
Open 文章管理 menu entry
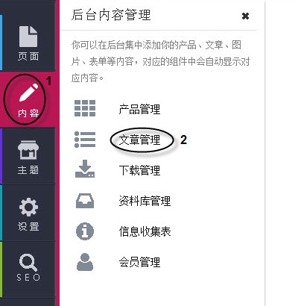[x=139, y=140]
